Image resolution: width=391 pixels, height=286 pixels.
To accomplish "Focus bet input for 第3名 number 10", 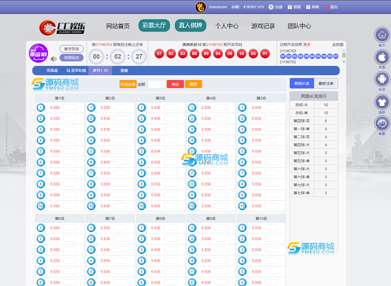I will 171,206.
